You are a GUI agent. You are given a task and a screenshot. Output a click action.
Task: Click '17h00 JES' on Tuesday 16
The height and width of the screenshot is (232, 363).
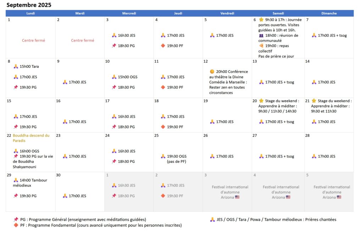click(77, 122)
